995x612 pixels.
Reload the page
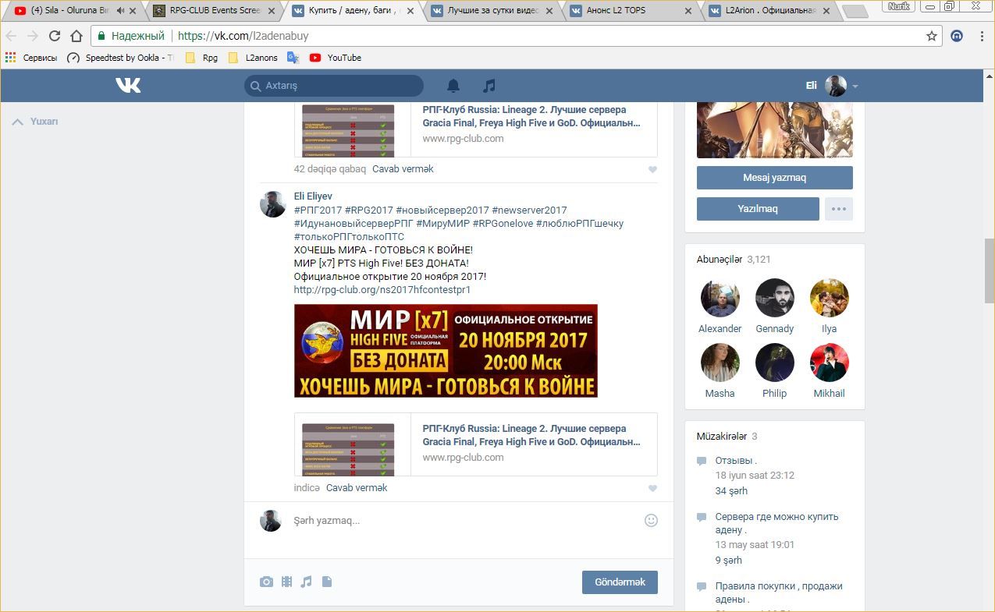click(x=55, y=36)
